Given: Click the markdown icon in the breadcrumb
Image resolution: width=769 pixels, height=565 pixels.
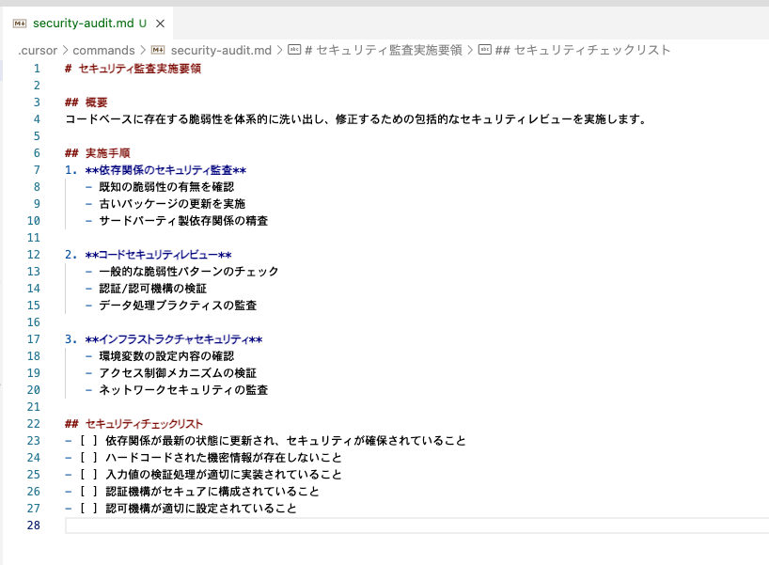Looking at the screenshot, I should click(x=158, y=50).
